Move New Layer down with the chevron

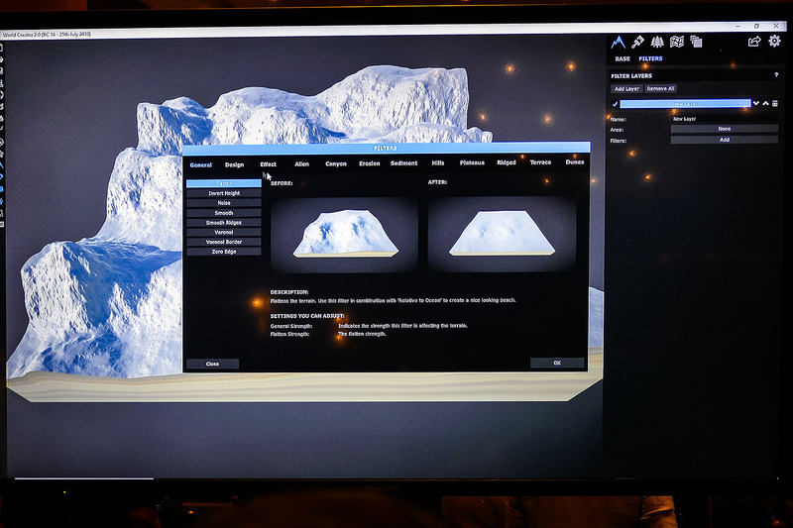[756, 104]
